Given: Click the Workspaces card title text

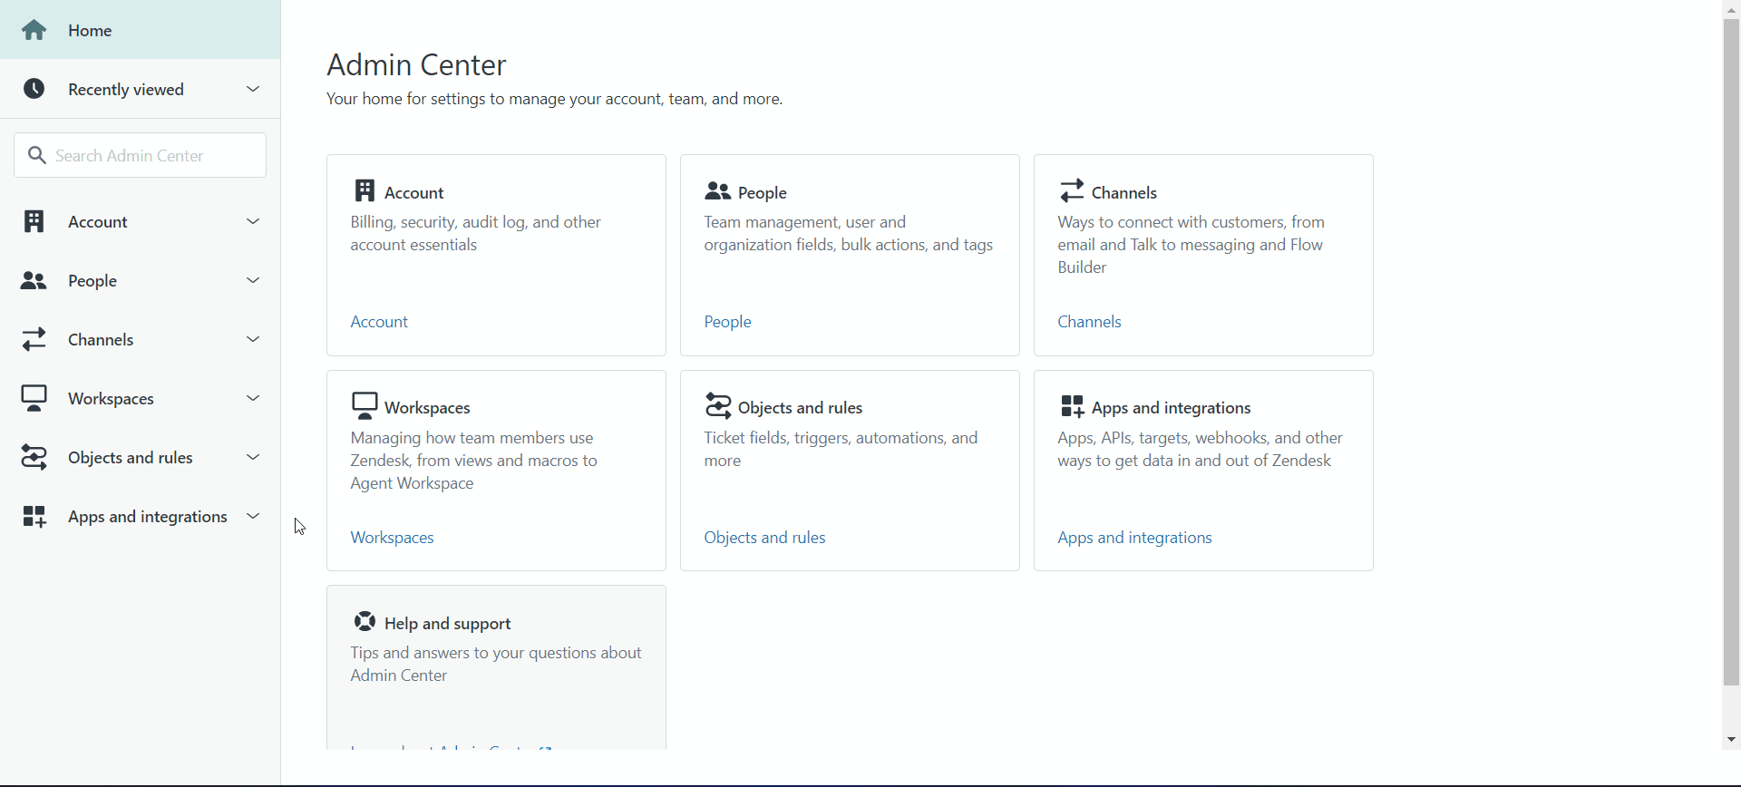Looking at the screenshot, I should pyautogui.click(x=427, y=408).
